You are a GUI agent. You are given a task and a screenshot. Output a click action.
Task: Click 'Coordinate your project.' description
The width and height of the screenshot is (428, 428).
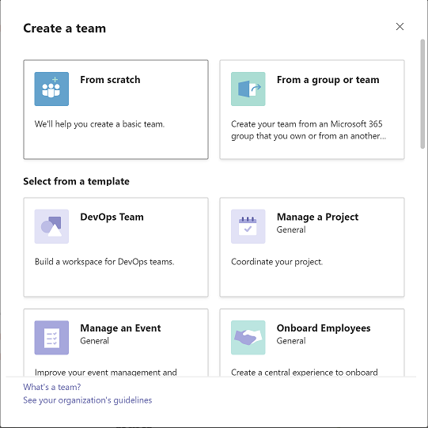tap(277, 262)
